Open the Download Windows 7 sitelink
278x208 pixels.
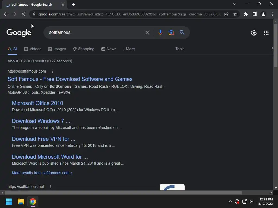pyautogui.click(x=41, y=121)
